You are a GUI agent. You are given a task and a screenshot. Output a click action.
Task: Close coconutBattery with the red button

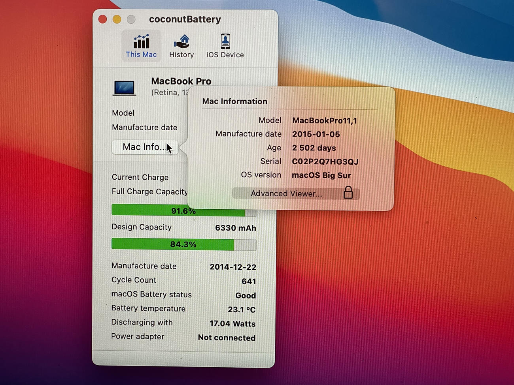[103, 19]
